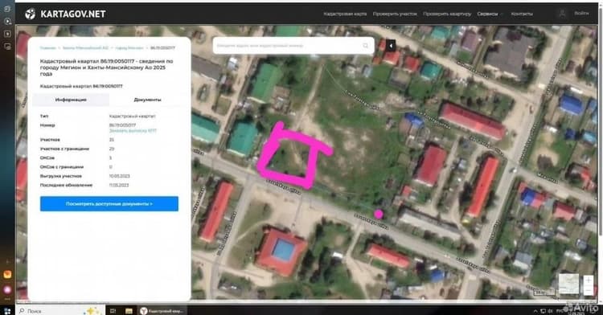Open Кадастровая карта in top navigation
The height and width of the screenshot is (315, 603).
[x=345, y=14]
